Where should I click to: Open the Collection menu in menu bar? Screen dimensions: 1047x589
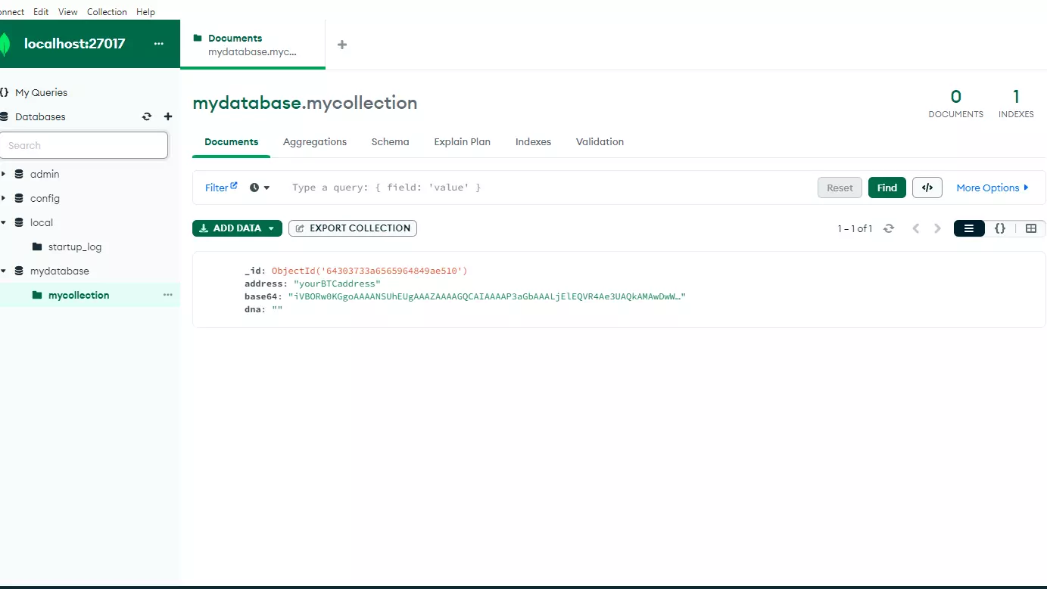tap(107, 11)
